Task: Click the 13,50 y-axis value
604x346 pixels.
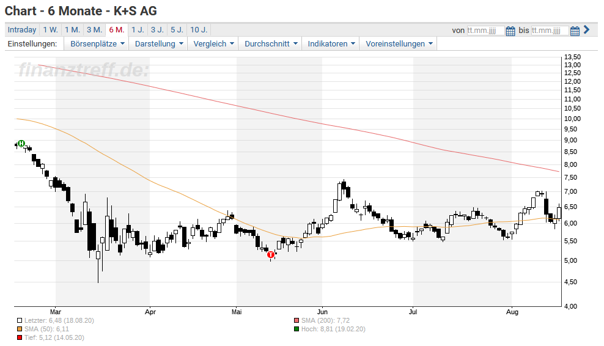Action: 572,57
